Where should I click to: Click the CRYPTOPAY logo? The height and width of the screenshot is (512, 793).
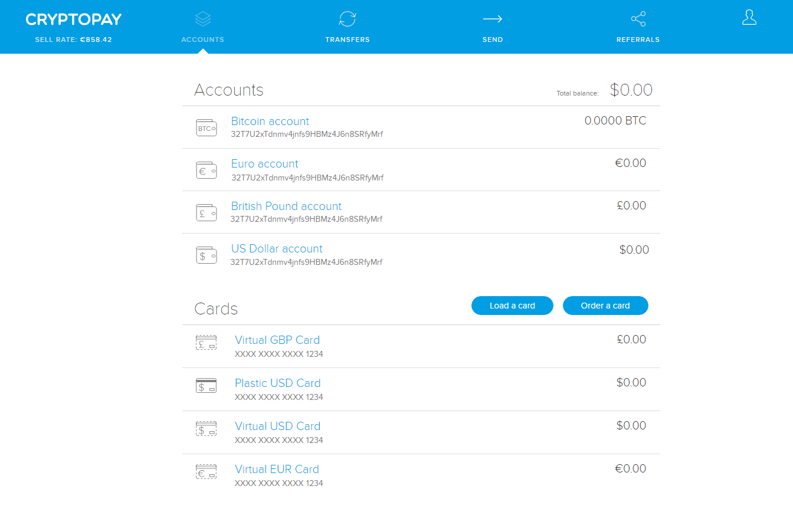pos(73,18)
